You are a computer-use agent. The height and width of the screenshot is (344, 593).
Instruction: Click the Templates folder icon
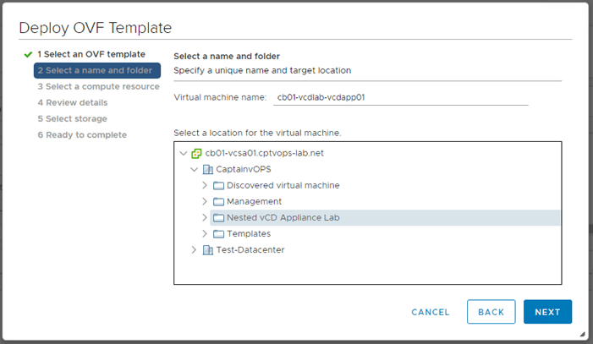(218, 234)
